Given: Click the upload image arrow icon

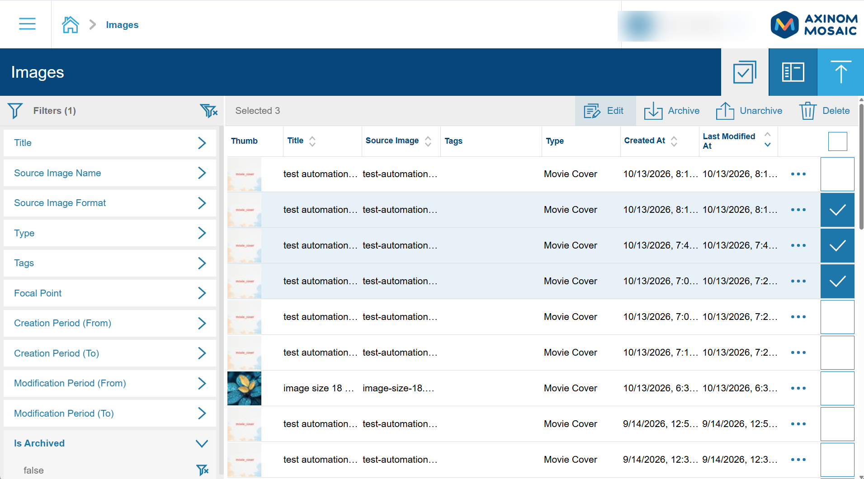Looking at the screenshot, I should click(840, 72).
